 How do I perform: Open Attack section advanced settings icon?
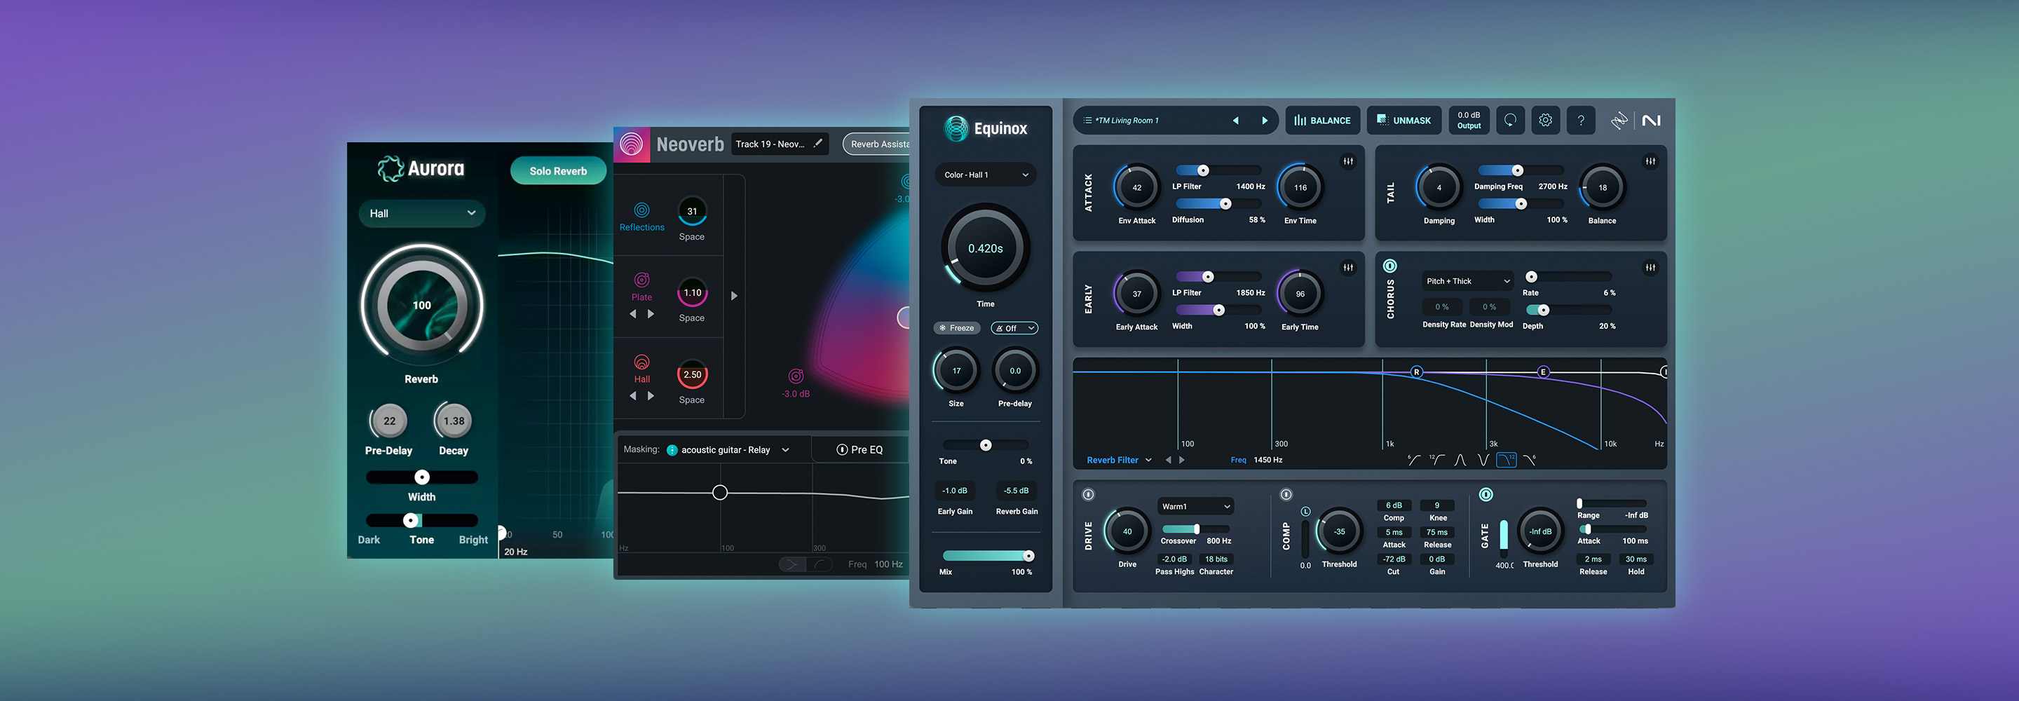1348,161
